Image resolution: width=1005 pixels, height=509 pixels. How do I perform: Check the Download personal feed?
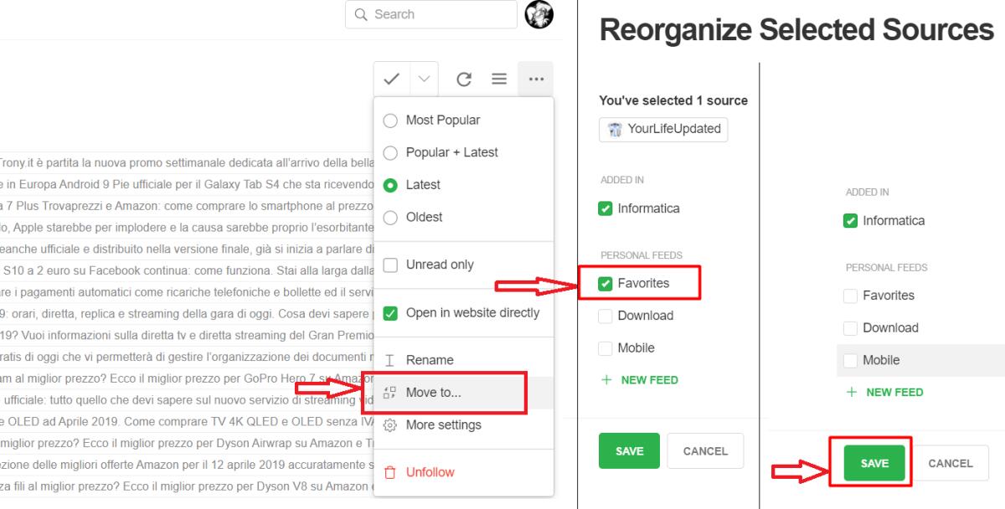coord(605,316)
